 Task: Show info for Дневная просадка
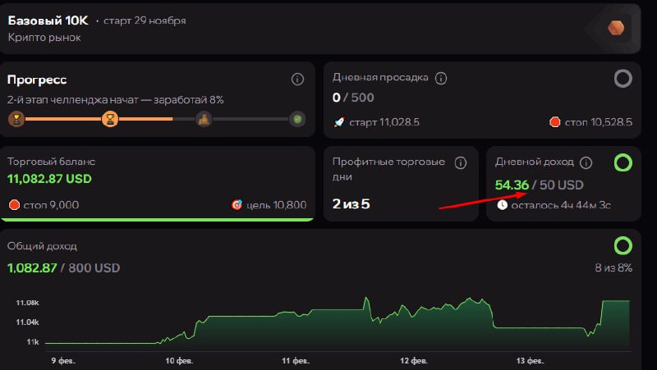[x=441, y=78]
